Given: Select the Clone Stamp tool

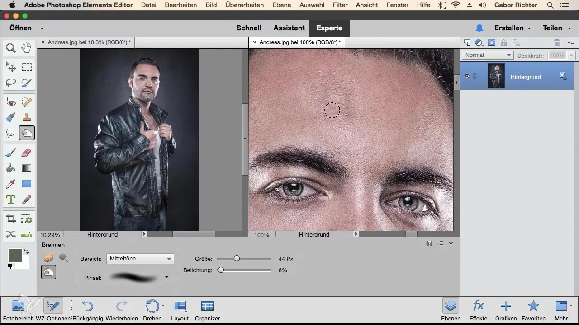Looking at the screenshot, I should point(27,118).
